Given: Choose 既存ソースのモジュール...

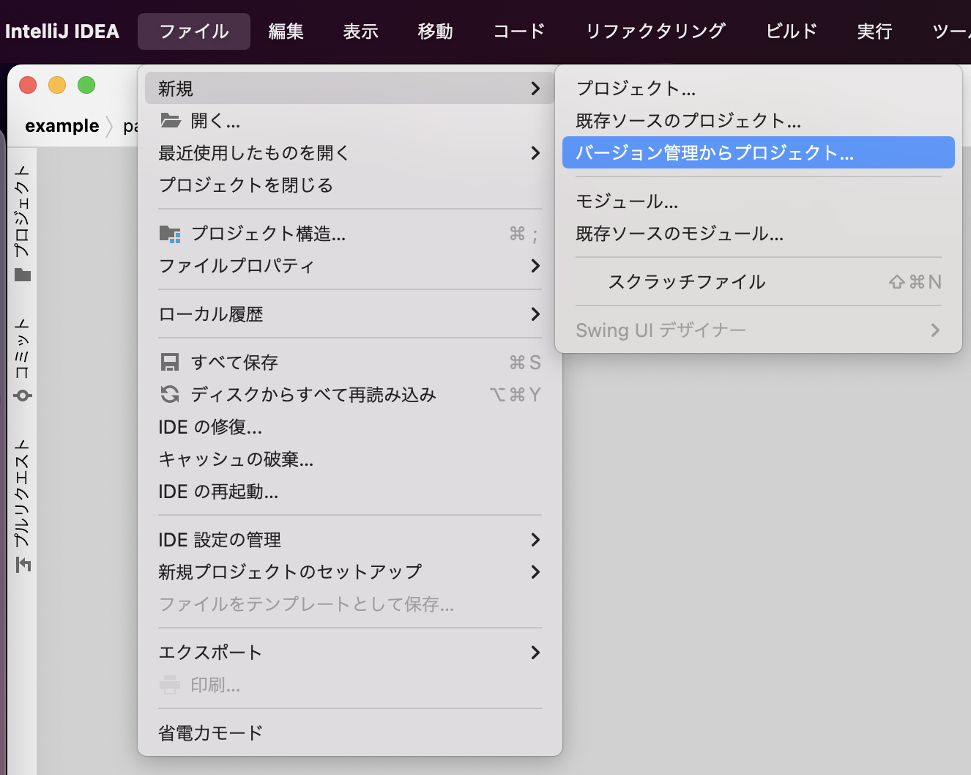Looking at the screenshot, I should click(x=759, y=234).
